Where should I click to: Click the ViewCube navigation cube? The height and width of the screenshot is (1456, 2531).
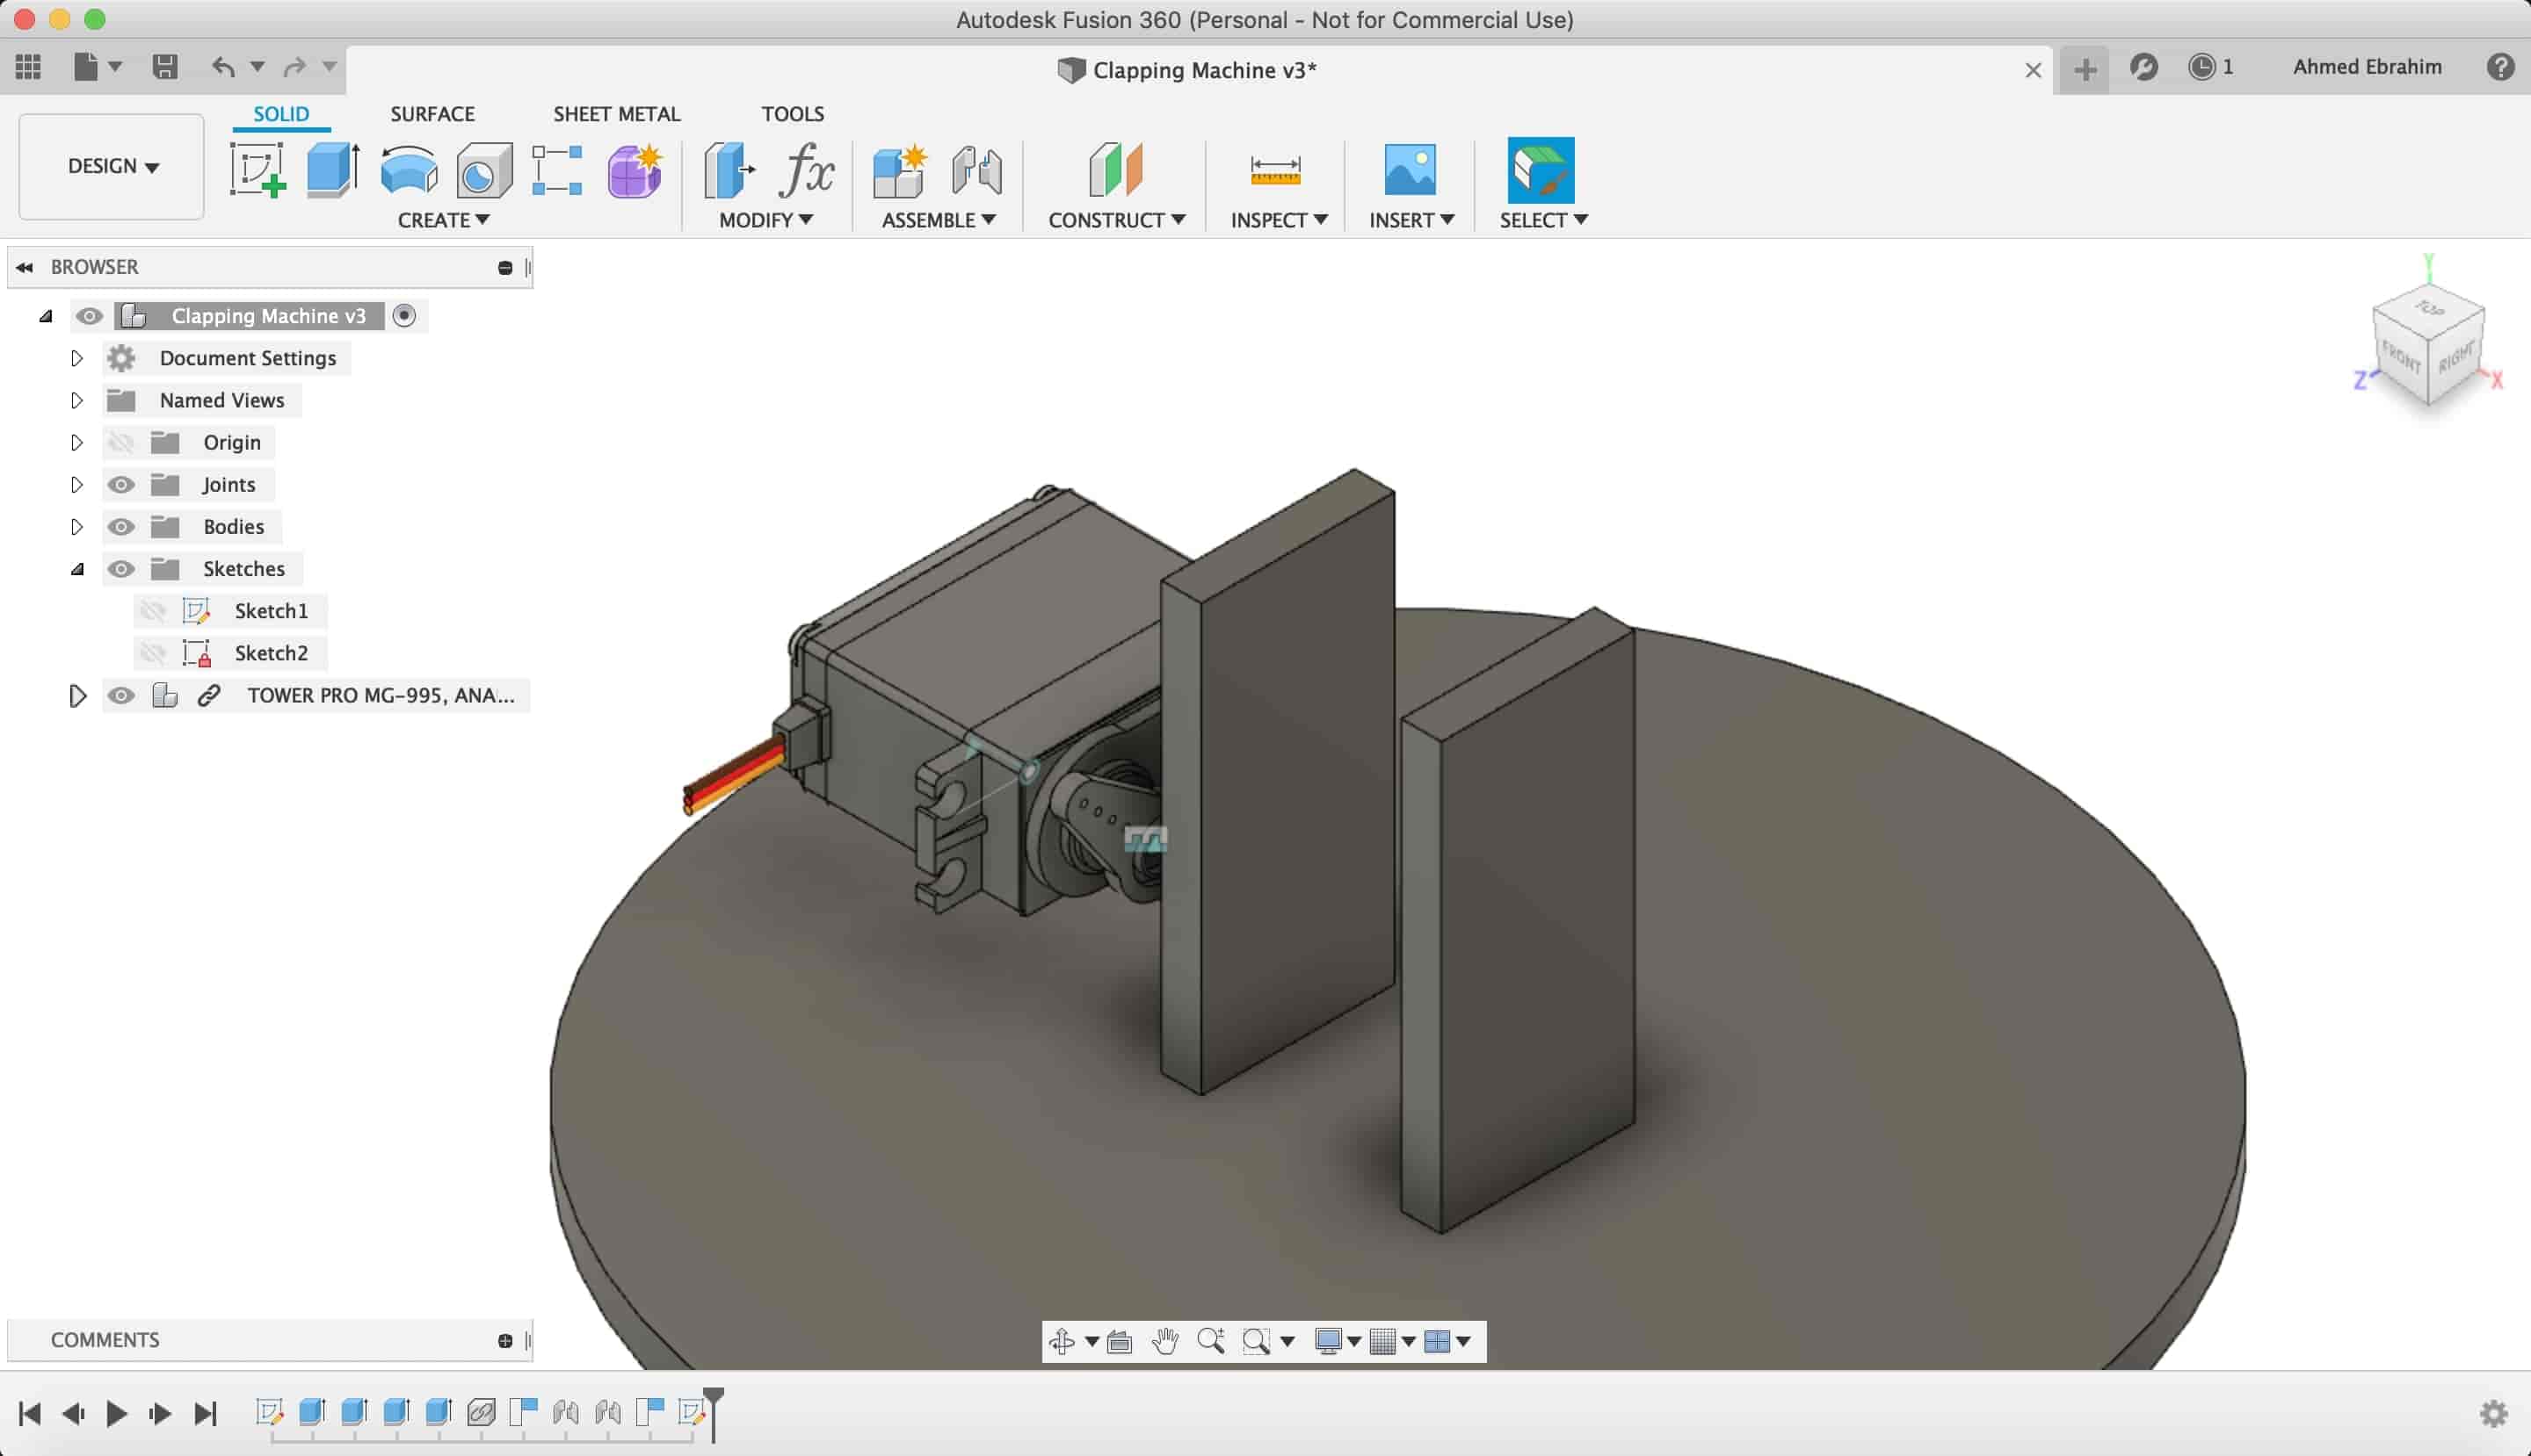click(x=2429, y=345)
